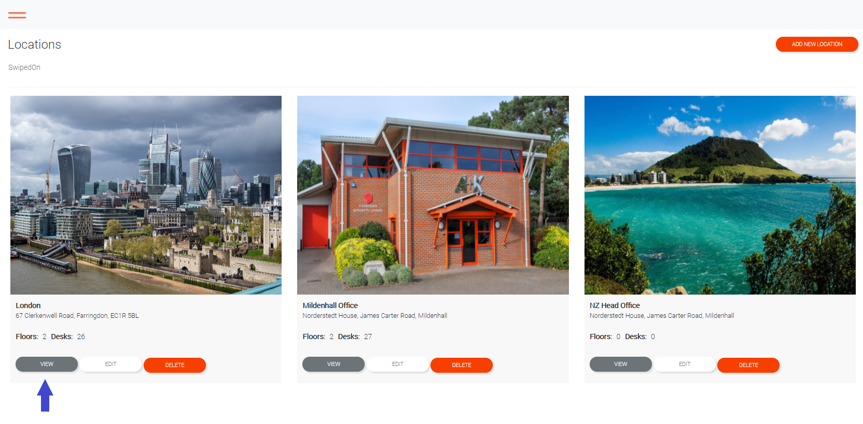Click the Add New Location button
The width and height of the screenshot is (863, 424).
(817, 44)
